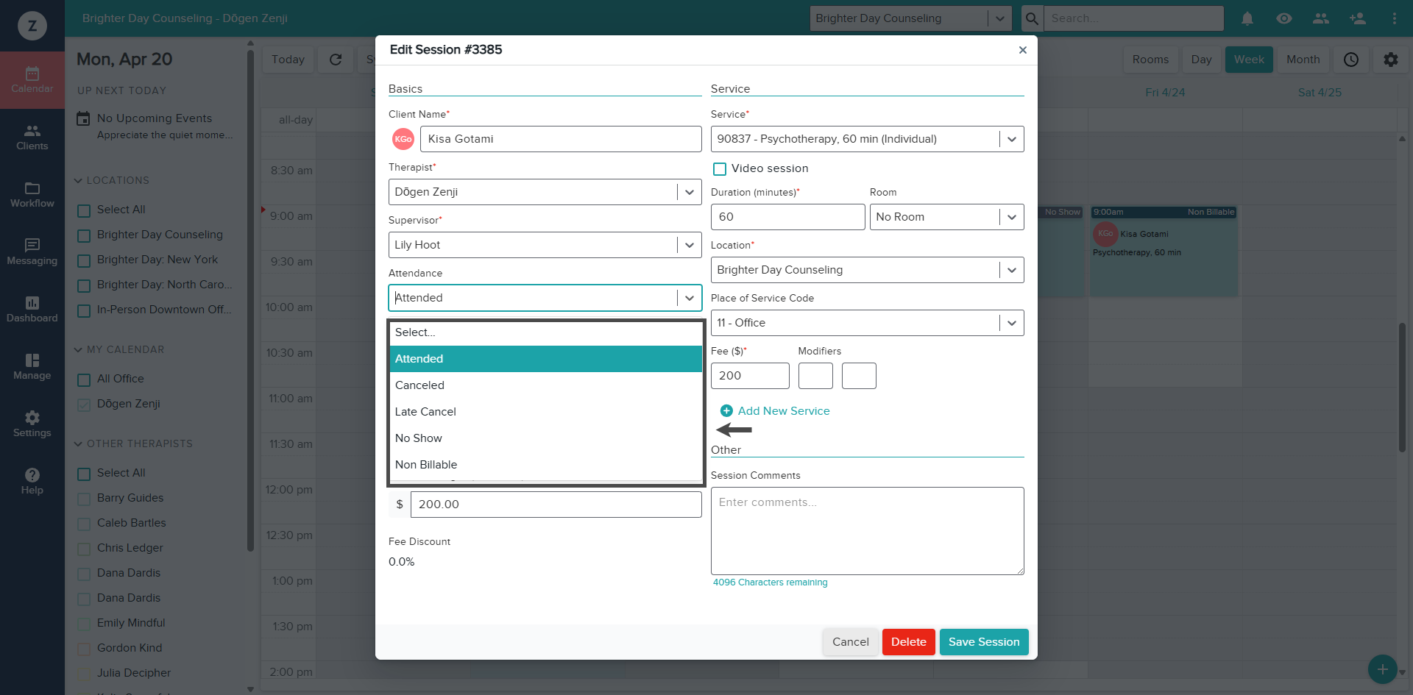Click the Delete button
Screen dimensions: 1413x695
909,642
